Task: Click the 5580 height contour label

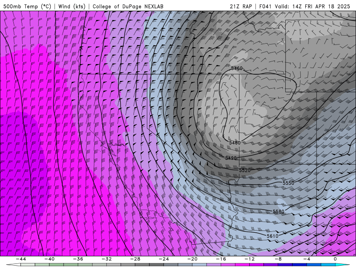Action: 279,212
